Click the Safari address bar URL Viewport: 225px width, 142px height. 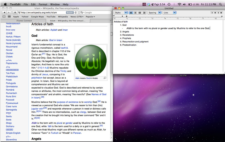tap(39, 13)
